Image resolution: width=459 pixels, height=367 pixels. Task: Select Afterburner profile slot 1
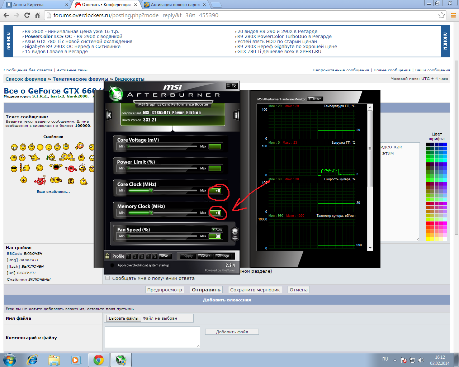coord(129,256)
